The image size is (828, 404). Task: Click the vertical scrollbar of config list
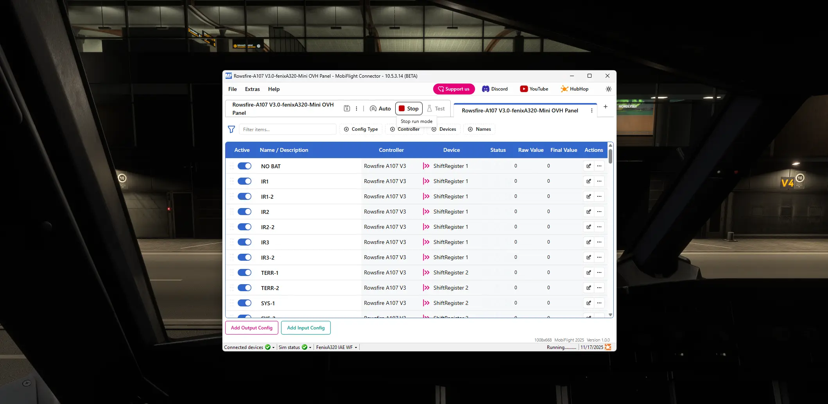click(610, 156)
